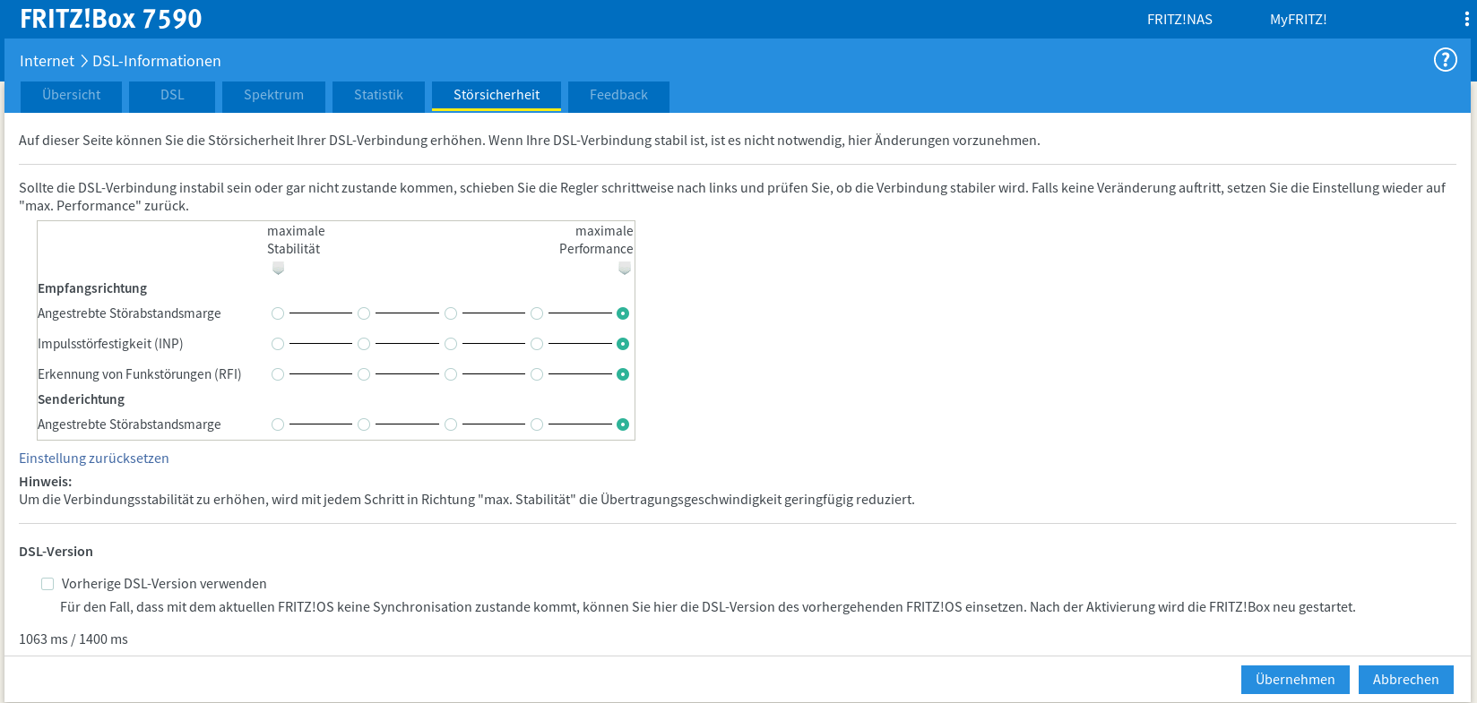Select second step for Senderichtung Störabstandsmarge
The height and width of the screenshot is (703, 1477).
(x=364, y=424)
